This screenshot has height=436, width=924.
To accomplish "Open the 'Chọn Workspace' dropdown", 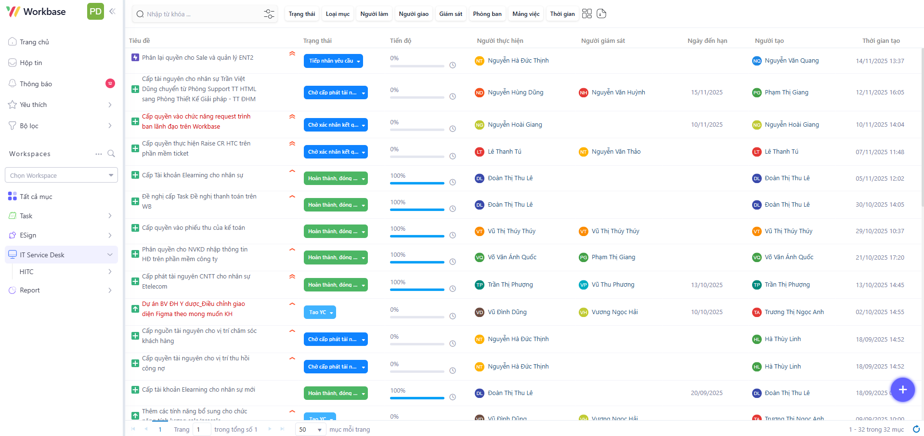I will pyautogui.click(x=61, y=175).
